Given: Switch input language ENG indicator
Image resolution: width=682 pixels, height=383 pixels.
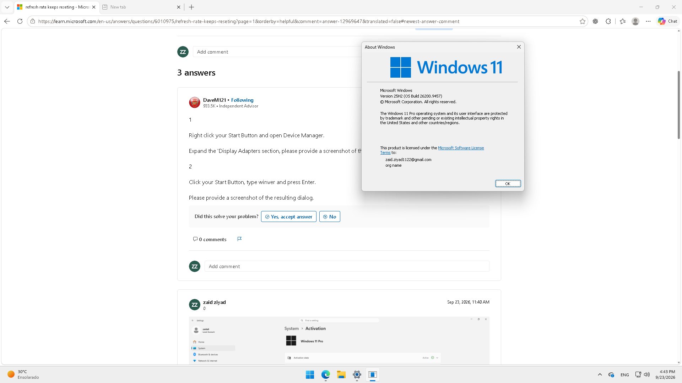Looking at the screenshot, I should [x=625, y=374].
